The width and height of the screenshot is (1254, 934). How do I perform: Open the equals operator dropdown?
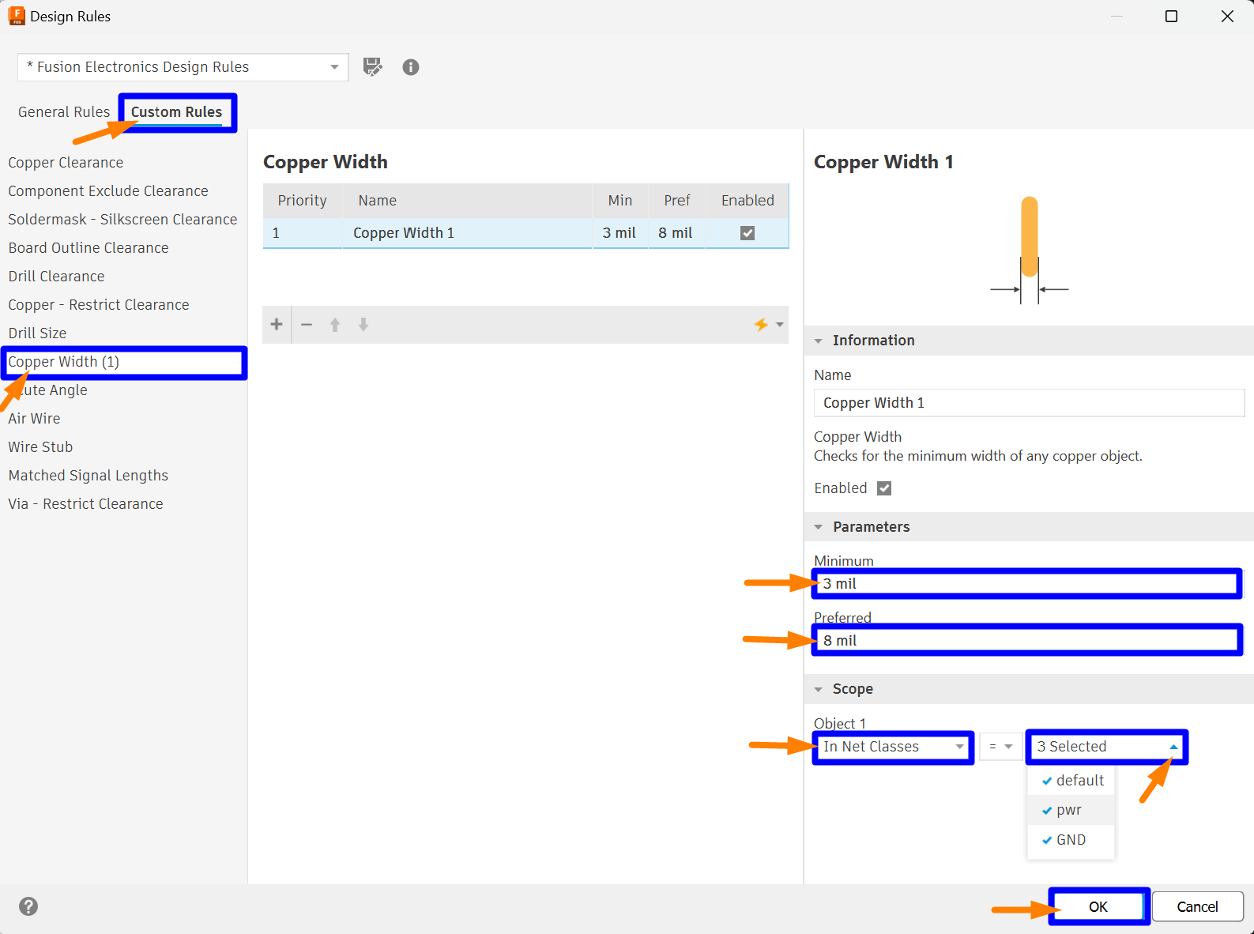pyautogui.click(x=1001, y=747)
